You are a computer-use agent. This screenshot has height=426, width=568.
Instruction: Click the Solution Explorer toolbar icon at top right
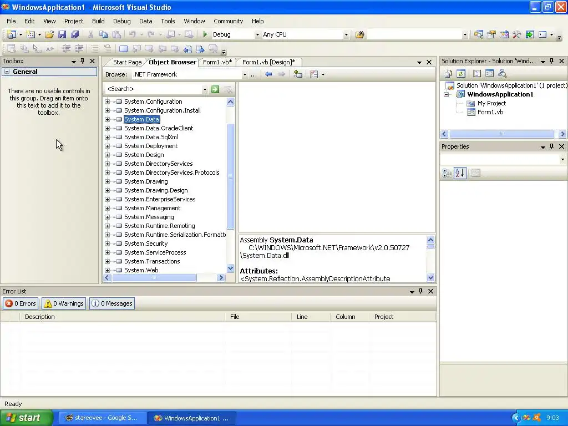[479, 34]
